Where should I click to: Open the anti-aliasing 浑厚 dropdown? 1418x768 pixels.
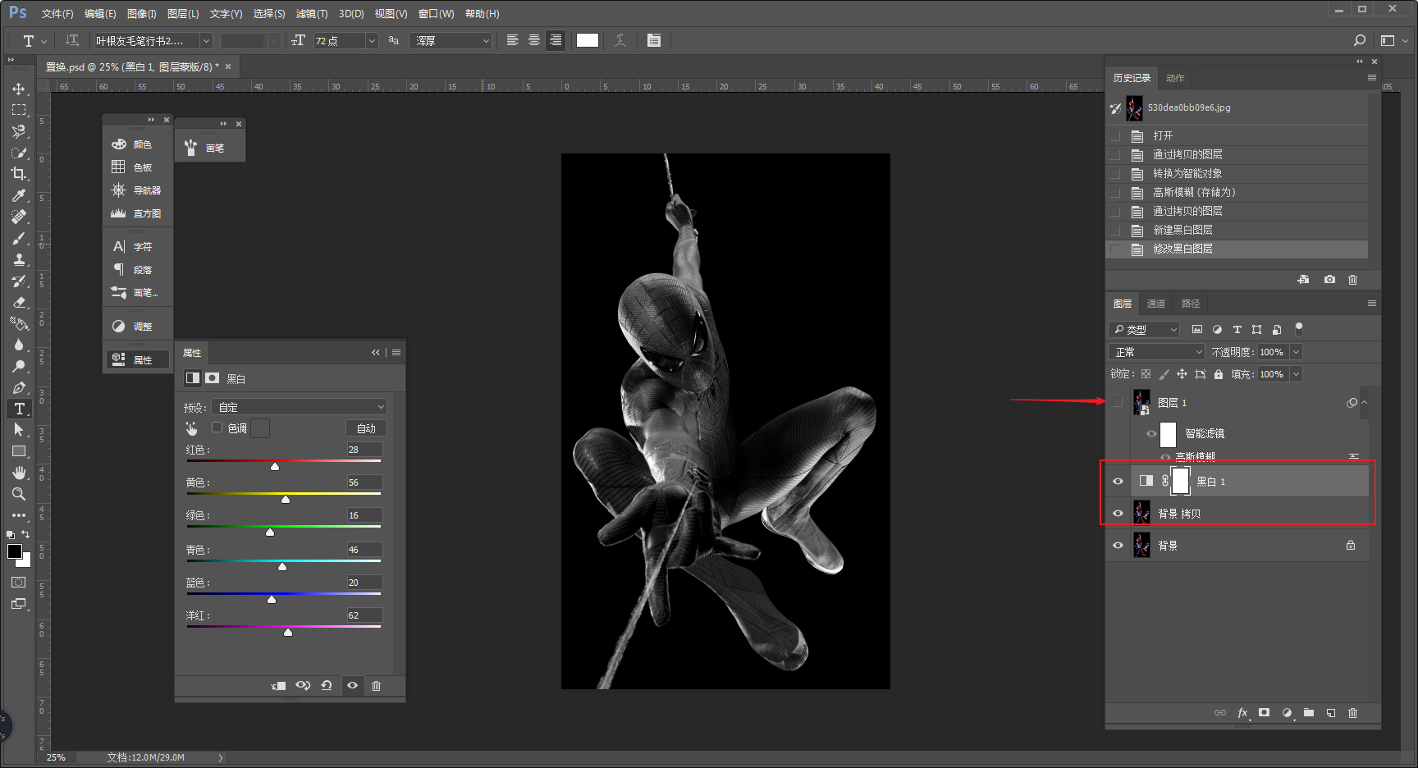(451, 40)
